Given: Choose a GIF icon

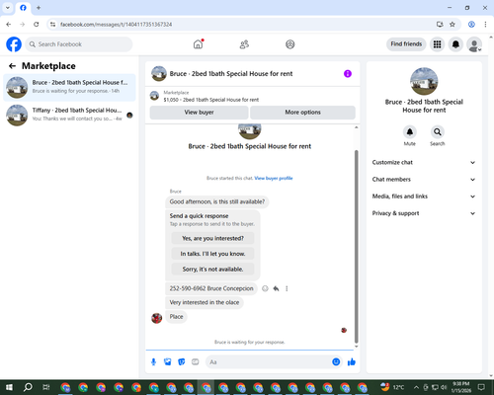Looking at the screenshot, I should [x=196, y=362].
